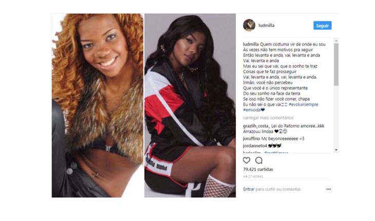Screen dimensions: 375x221
Task: Click the left photo with curly hair
Action: [x=98, y=105]
